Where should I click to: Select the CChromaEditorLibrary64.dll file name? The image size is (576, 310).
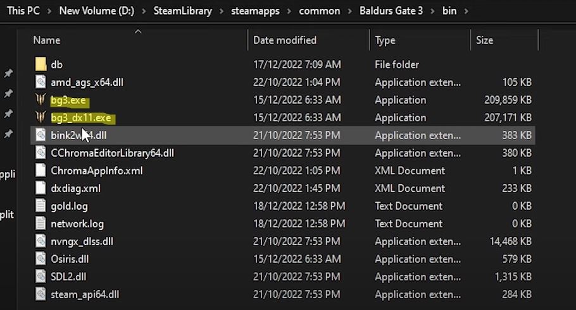[x=113, y=153]
